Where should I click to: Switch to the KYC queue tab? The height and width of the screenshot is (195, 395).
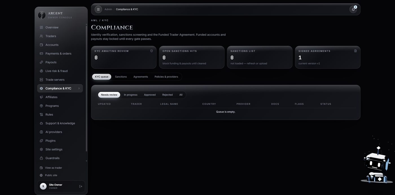coord(102,77)
